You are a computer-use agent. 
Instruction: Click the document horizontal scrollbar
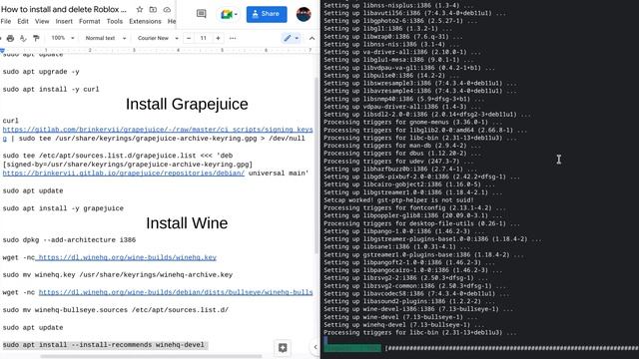[151, 357]
